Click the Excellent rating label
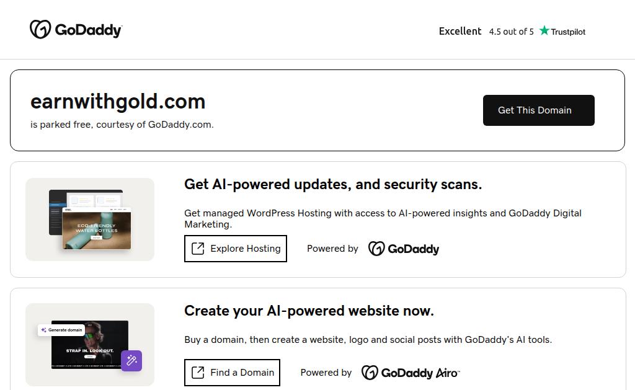Image resolution: width=635 pixels, height=390 pixels. click(x=460, y=31)
